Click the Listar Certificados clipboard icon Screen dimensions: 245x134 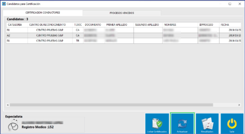coord(157,123)
